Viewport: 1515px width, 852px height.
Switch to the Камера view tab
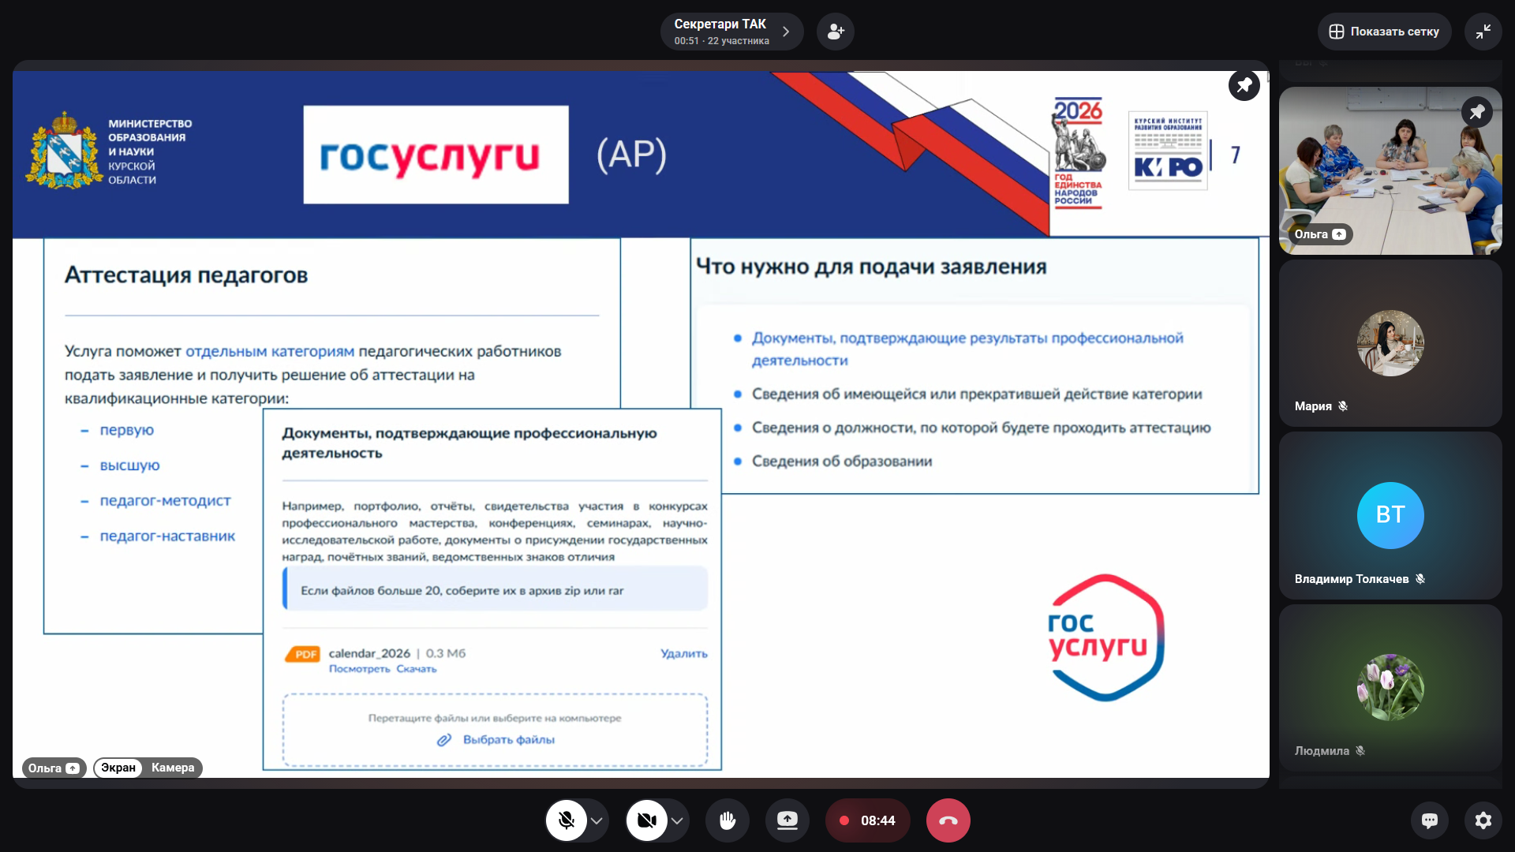tap(173, 768)
